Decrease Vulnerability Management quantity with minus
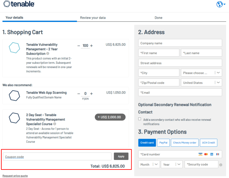The image size is (229, 178). click(x=79, y=46)
